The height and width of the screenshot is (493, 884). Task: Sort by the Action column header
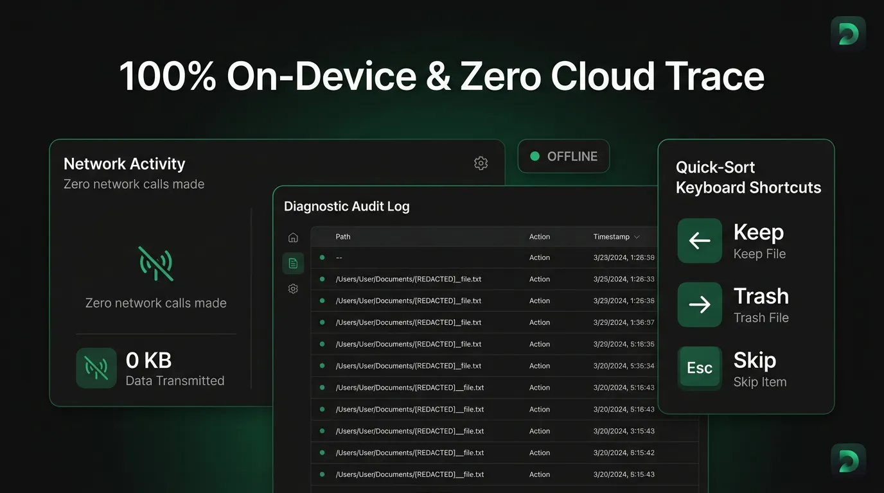click(540, 237)
